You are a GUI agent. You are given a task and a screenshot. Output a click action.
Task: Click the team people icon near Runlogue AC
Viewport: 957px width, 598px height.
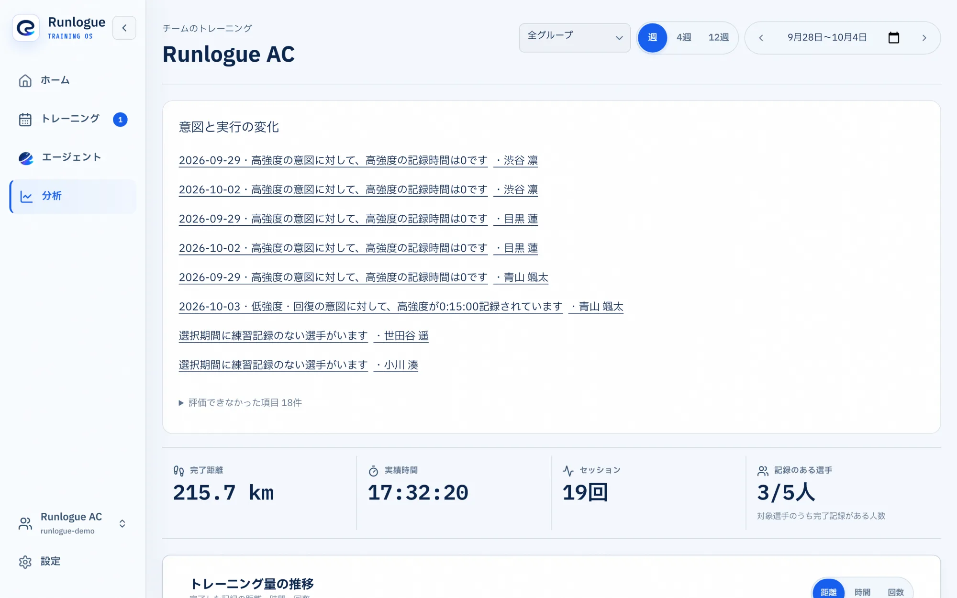coord(25,523)
